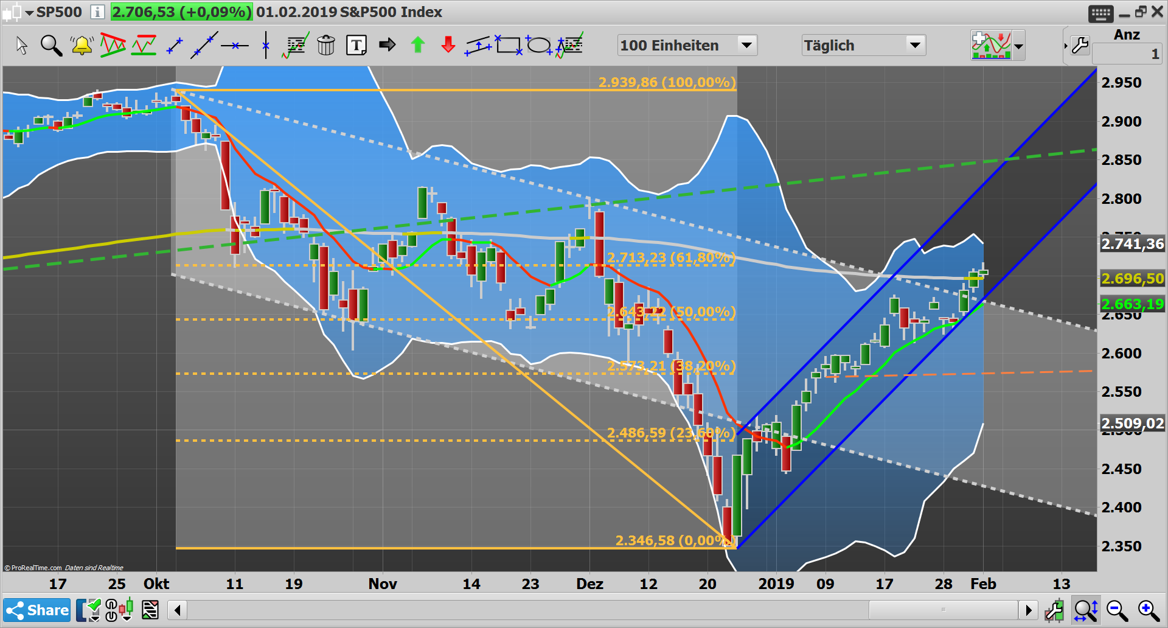Open the Täglich timeframe dropdown
Image resolution: width=1168 pixels, height=628 pixels.
click(915, 45)
